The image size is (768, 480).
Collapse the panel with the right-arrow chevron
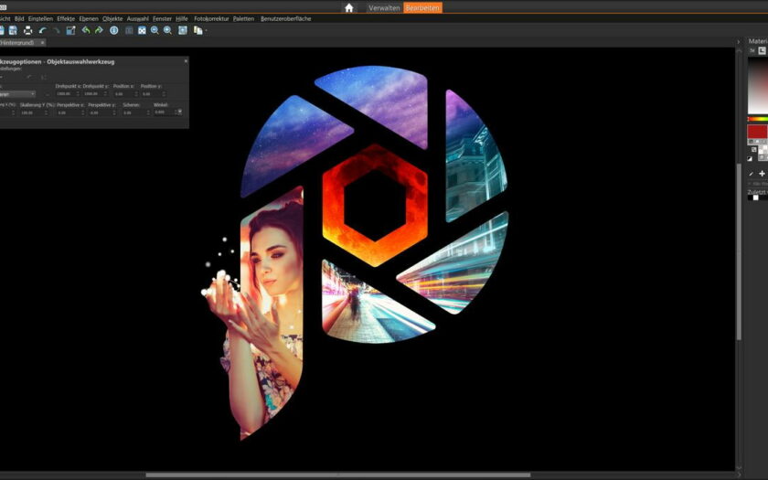(x=739, y=42)
